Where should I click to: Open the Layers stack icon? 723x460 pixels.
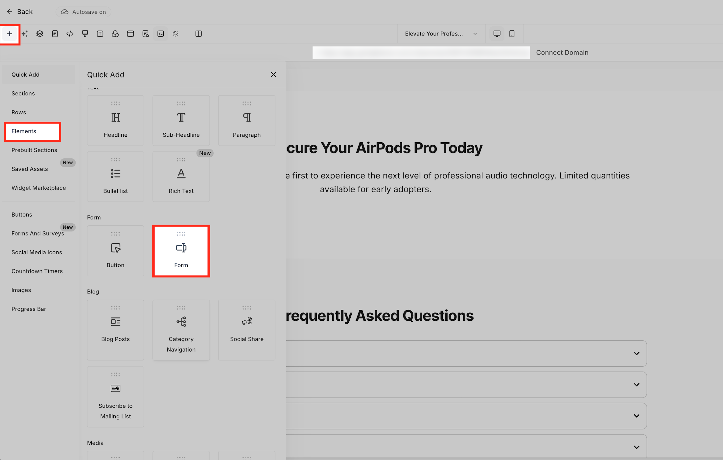tap(40, 34)
